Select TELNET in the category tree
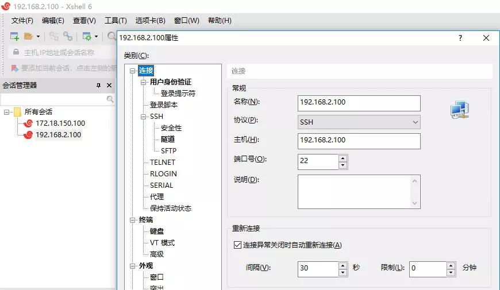500x290 pixels. [163, 163]
